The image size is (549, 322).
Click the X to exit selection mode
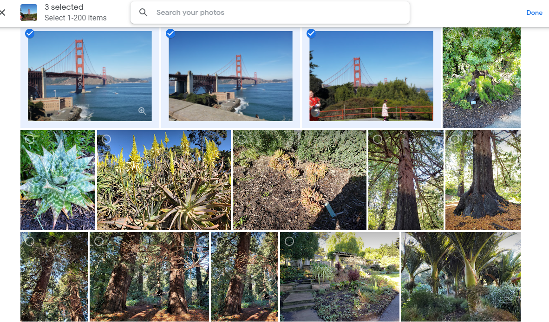[x=2, y=13]
